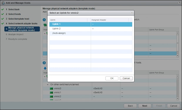Click the vmnic2 network card icon
Image resolution: width=182 pixels, height=110 pixels.
[51, 96]
